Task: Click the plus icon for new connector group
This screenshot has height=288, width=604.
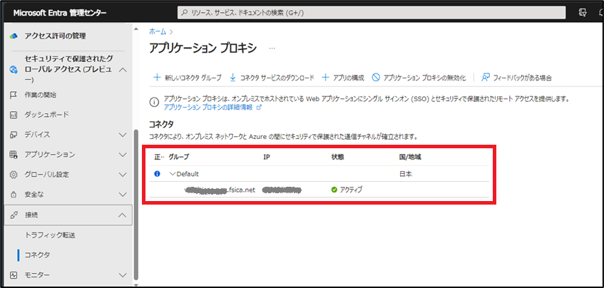Action: pos(157,78)
